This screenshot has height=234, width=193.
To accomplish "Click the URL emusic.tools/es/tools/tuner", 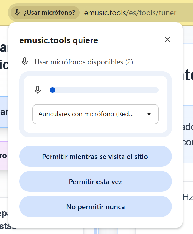I will [x=130, y=12].
